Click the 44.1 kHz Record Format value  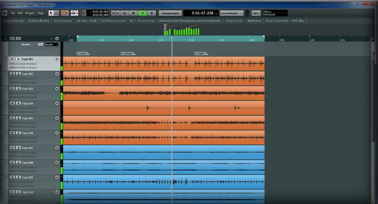click(86, 21)
